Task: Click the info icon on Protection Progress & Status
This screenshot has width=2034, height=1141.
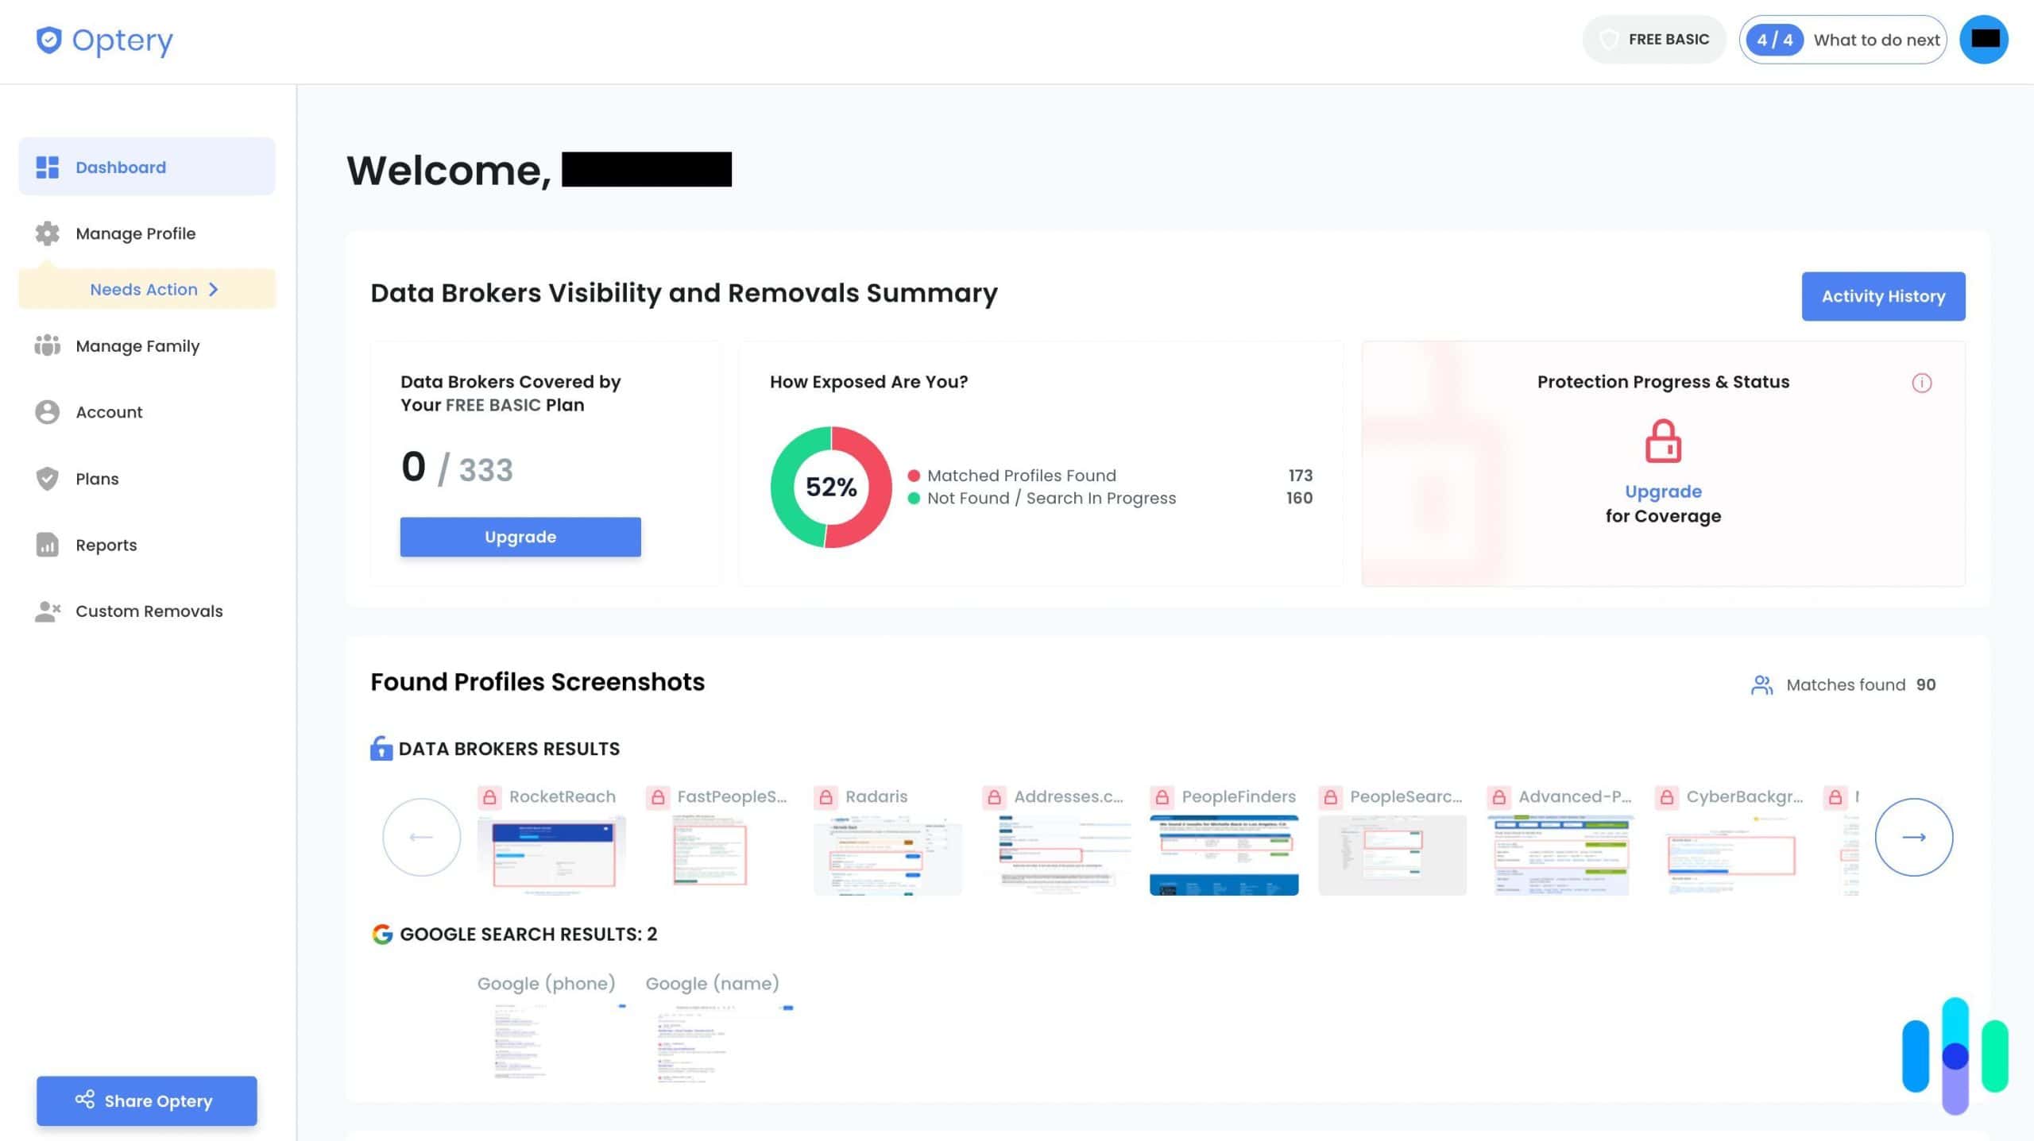Action: point(1922,383)
